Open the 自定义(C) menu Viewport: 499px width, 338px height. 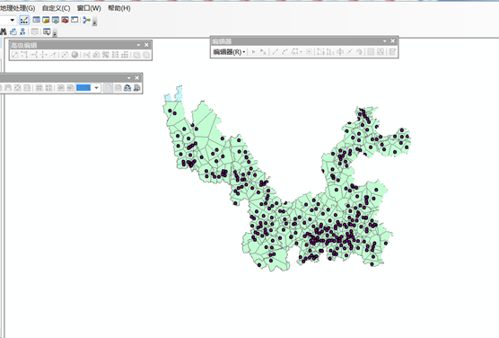(x=56, y=8)
